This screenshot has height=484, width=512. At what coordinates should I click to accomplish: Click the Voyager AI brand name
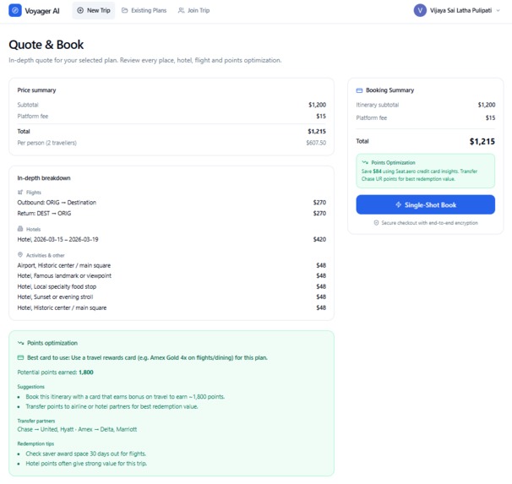pos(42,11)
